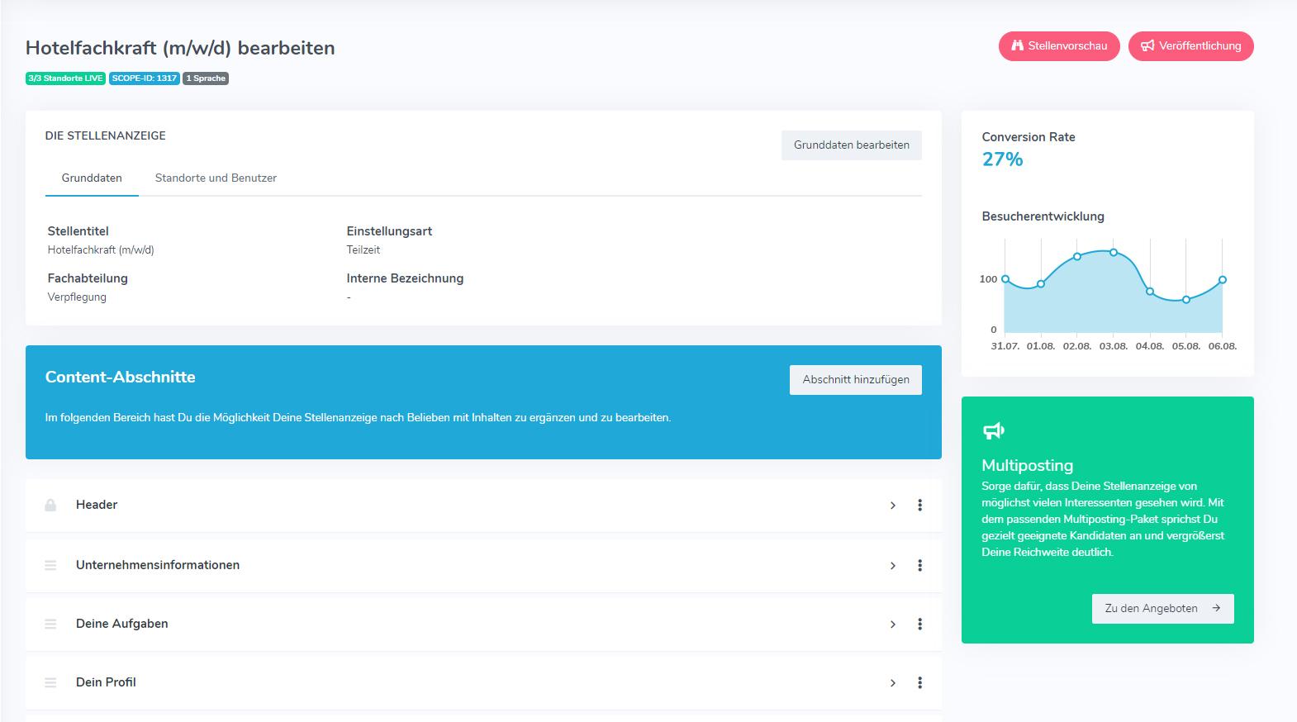The height and width of the screenshot is (722, 1297).
Task: Open the three-dot menu for Header
Action: tap(919, 506)
